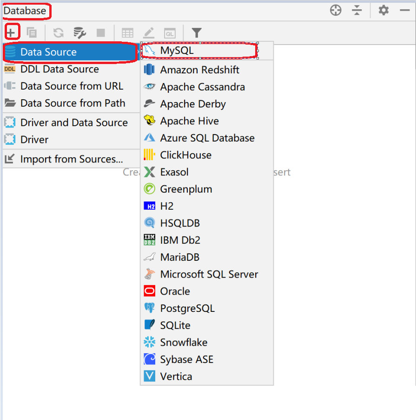
Task: Select Apache Cassandra data source
Action: (x=207, y=87)
